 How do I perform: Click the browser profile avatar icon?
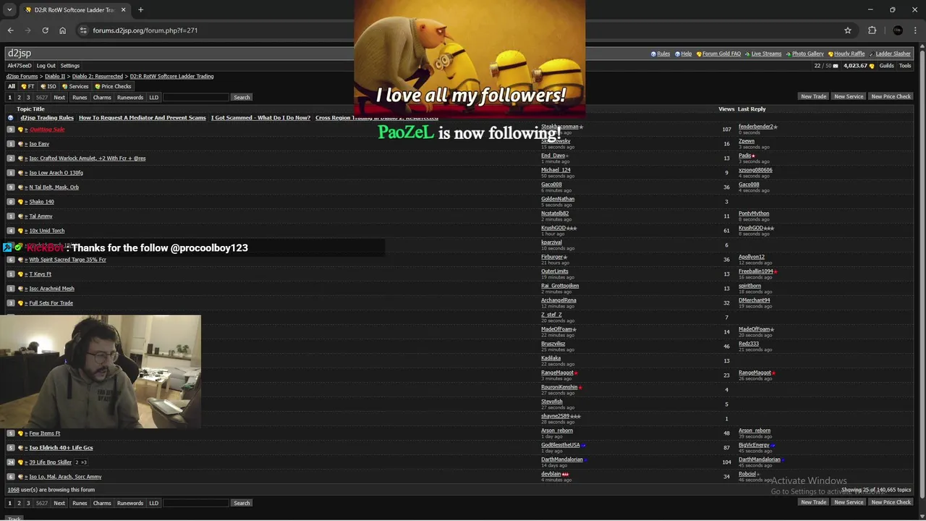[898, 30]
